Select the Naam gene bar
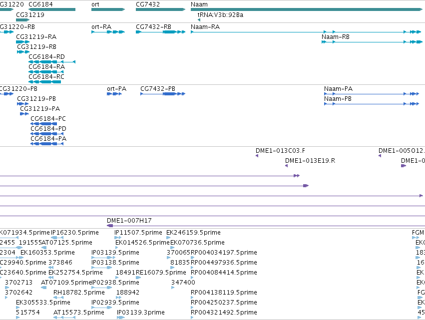This screenshot has height=320, width=425. tap(307, 9)
